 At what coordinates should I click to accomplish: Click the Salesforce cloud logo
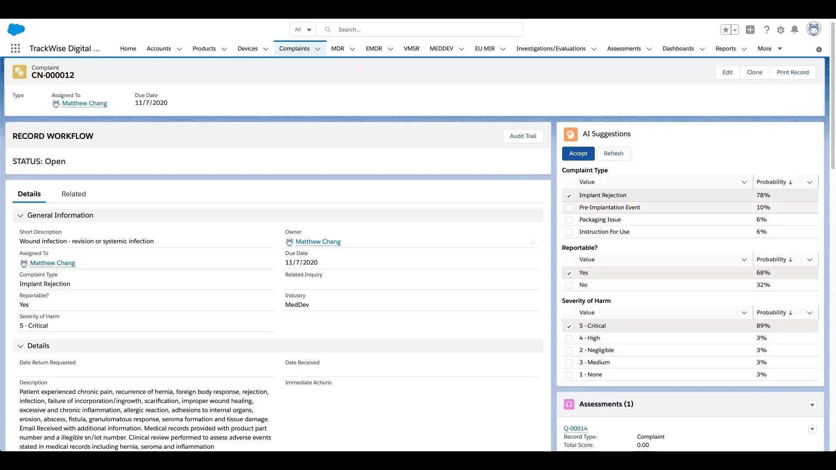point(16,29)
